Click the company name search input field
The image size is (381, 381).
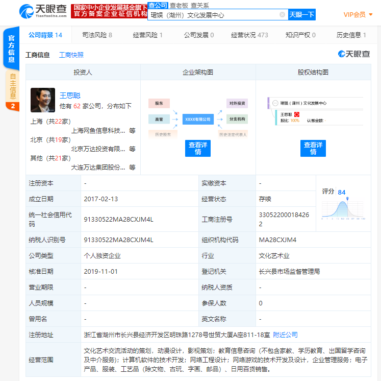click(212, 15)
